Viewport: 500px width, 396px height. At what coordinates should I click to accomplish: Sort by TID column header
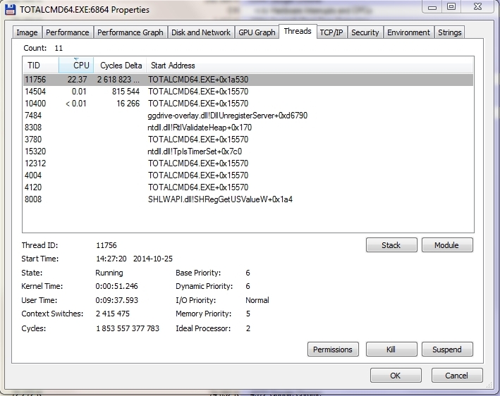tap(40, 66)
